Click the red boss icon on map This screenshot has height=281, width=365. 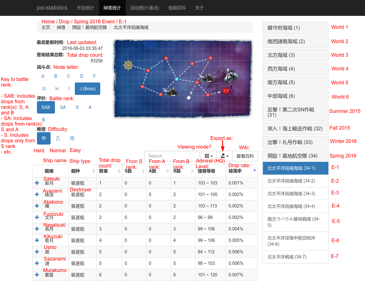pyautogui.click(x=226, y=90)
